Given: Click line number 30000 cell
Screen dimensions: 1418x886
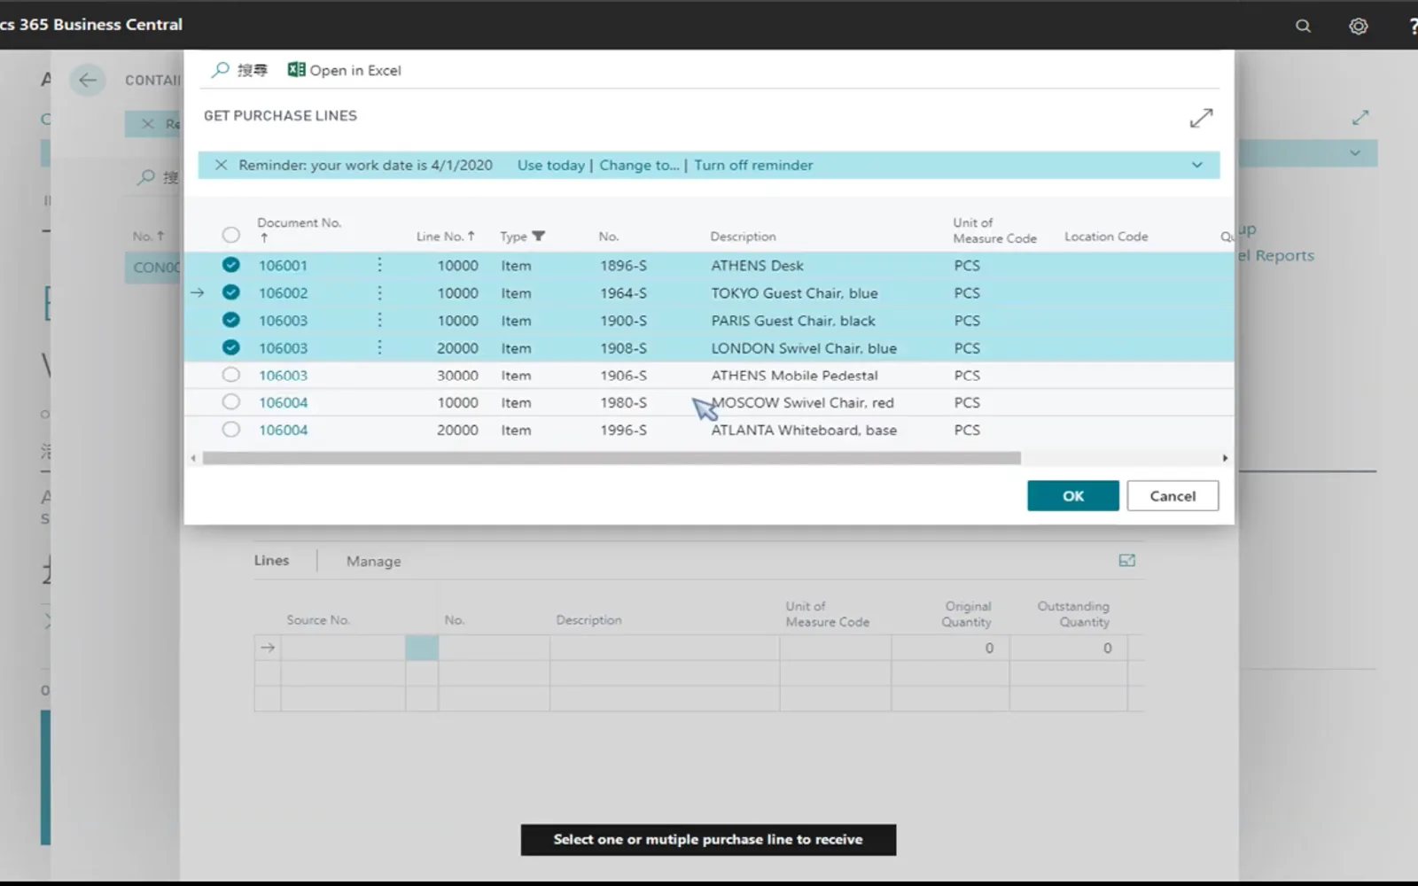Looking at the screenshot, I should tap(457, 375).
